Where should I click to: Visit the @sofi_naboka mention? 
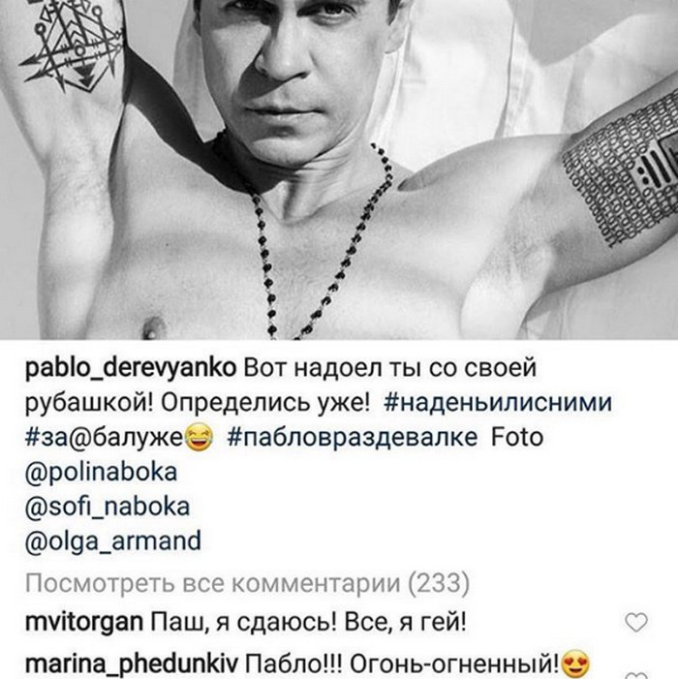tap(108, 508)
